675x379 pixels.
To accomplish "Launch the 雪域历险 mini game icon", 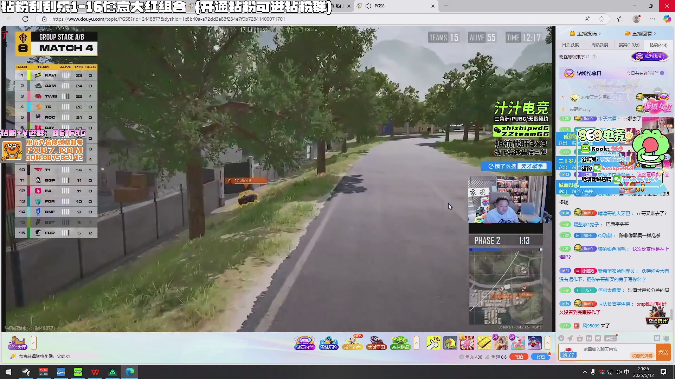I will point(328,343).
